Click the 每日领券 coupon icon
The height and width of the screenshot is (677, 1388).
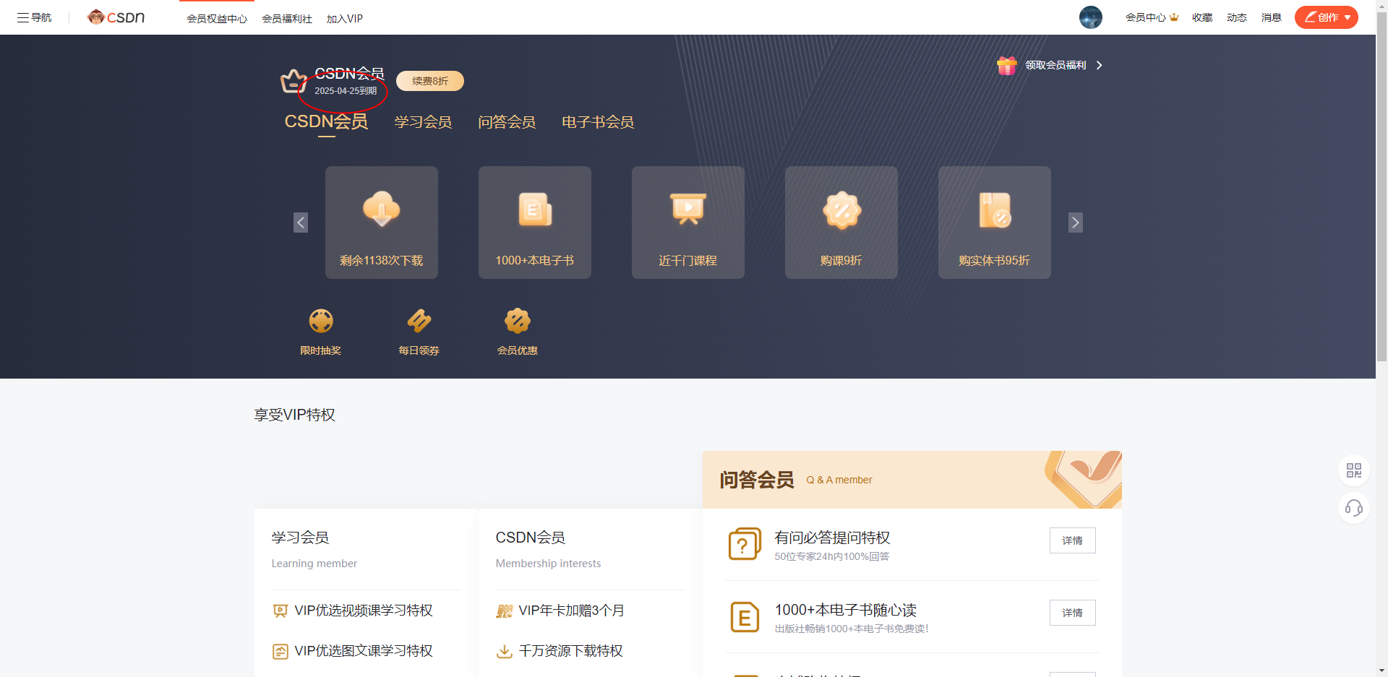(x=419, y=321)
